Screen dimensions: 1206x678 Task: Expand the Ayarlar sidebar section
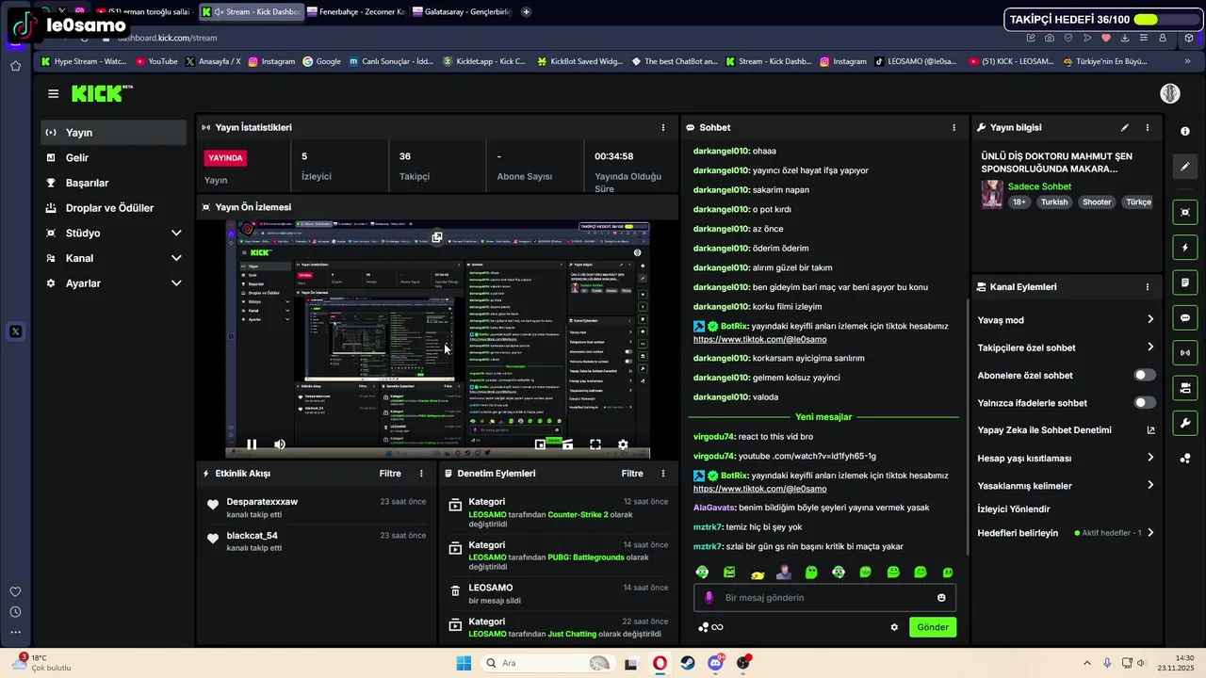coord(113,283)
